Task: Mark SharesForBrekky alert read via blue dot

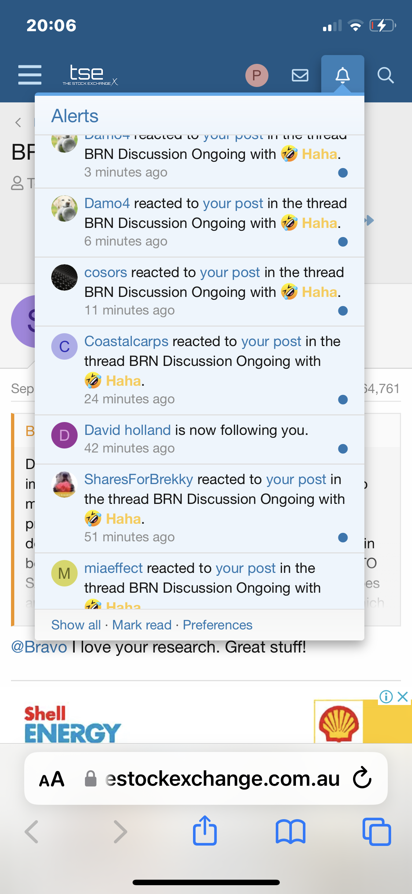Action: pyautogui.click(x=343, y=538)
